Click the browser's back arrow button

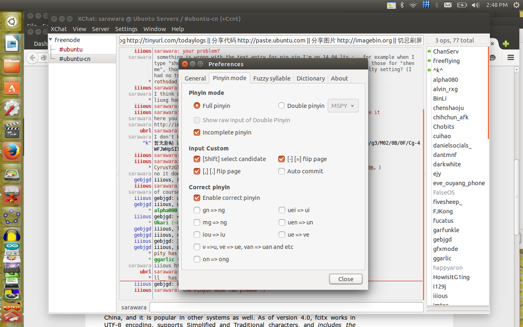coord(32,58)
